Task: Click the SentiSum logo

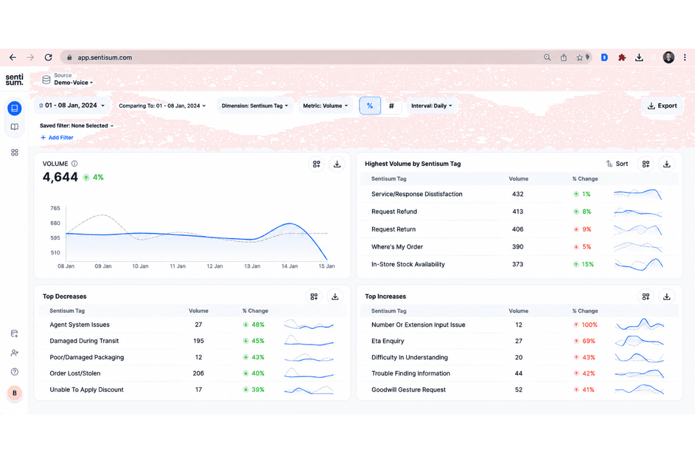Action: pyautogui.click(x=14, y=80)
